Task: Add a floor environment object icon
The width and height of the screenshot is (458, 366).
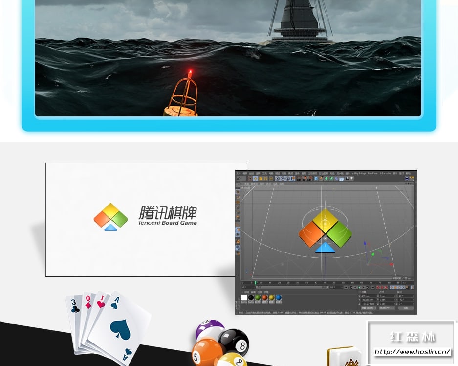Action: click(x=342, y=178)
